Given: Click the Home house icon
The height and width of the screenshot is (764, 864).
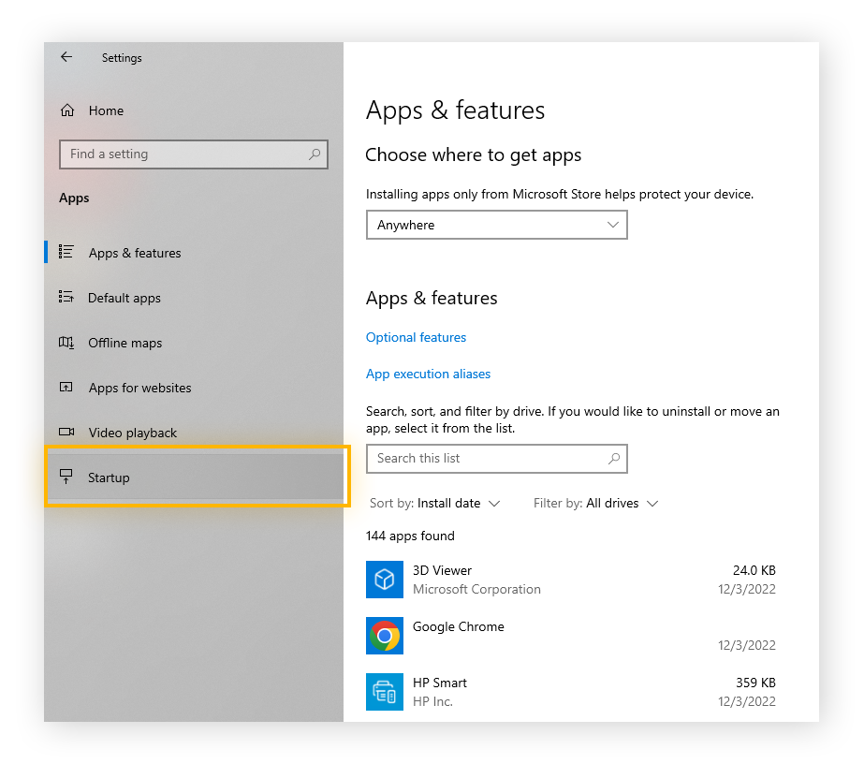Looking at the screenshot, I should point(66,110).
